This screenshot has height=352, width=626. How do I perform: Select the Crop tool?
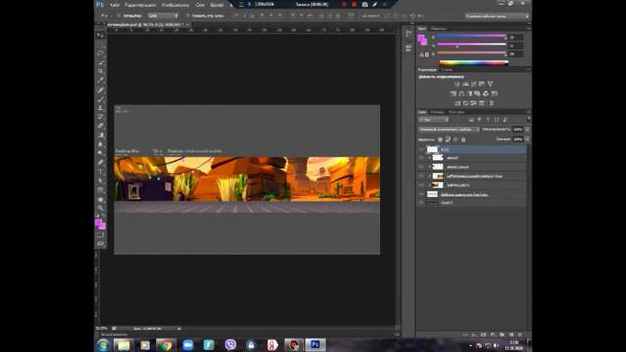[x=100, y=71]
